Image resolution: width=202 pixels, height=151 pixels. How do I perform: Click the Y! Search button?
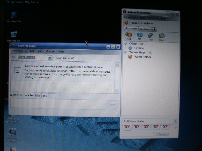(162, 134)
